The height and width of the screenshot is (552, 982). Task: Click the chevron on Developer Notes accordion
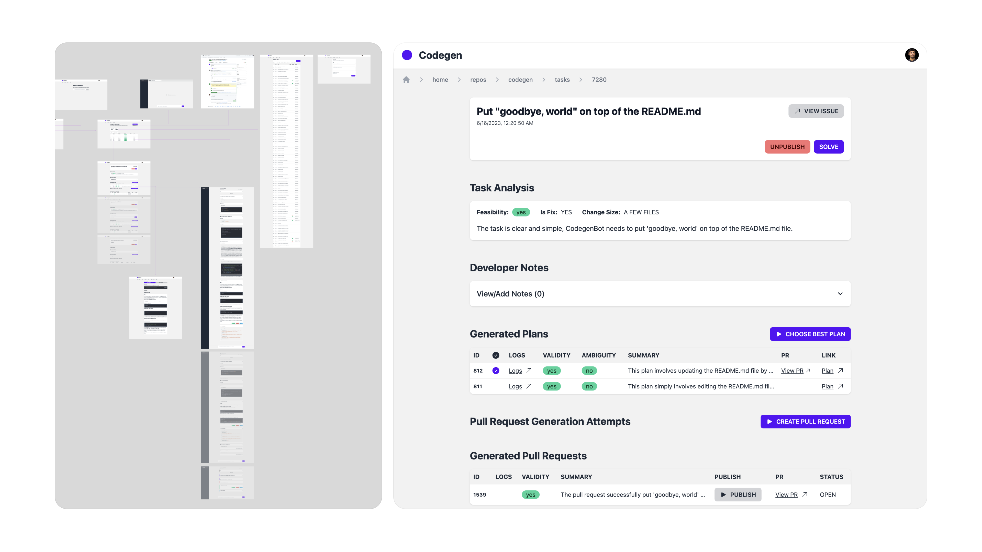(x=840, y=294)
